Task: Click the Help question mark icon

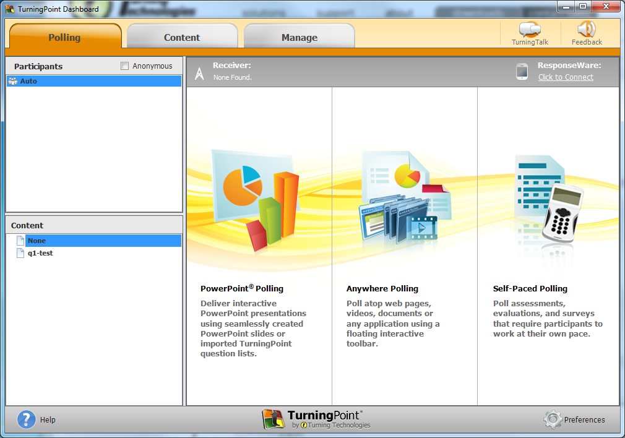Action: click(x=27, y=419)
